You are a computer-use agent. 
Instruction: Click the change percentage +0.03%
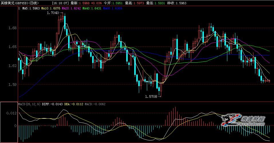pyautogui.click(x=96, y=3)
